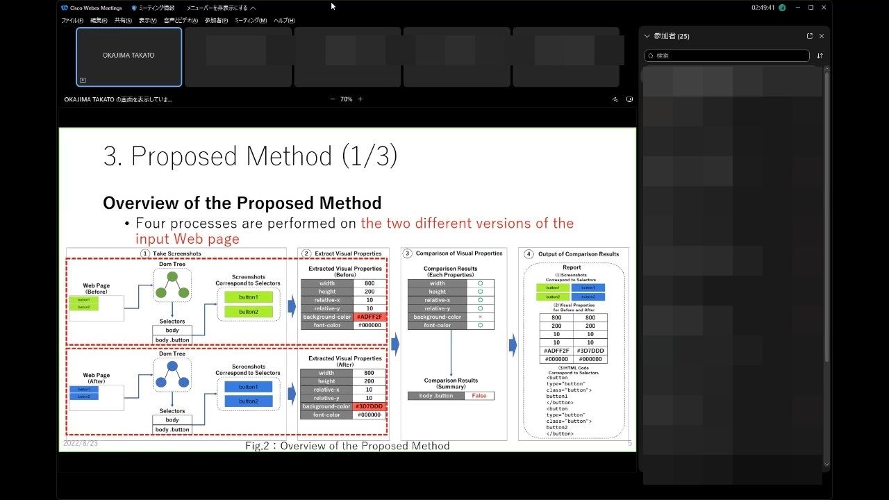Toggle メニューバーを非表示にする to hide menu bar
The width and height of the screenshot is (889, 500).
tap(220, 8)
